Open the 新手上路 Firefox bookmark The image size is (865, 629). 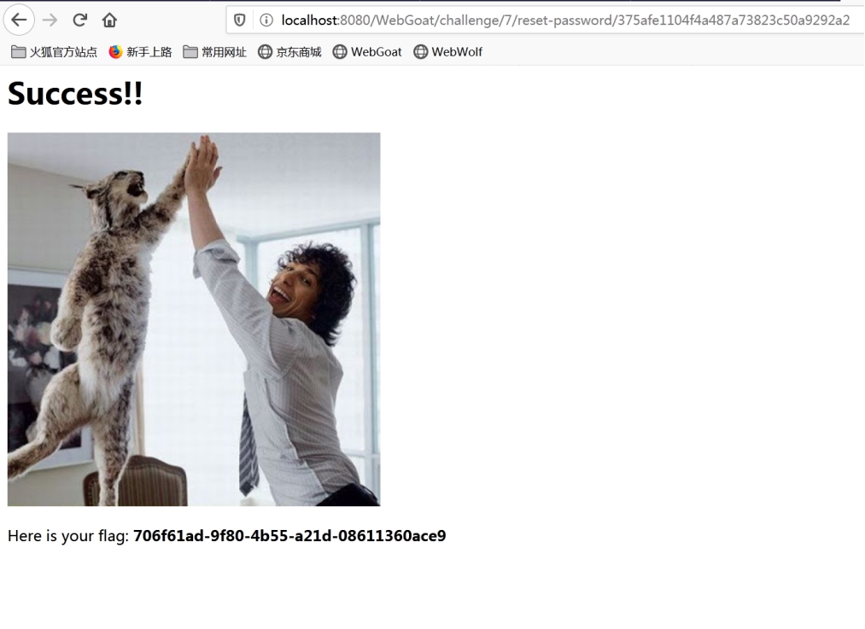click(140, 52)
